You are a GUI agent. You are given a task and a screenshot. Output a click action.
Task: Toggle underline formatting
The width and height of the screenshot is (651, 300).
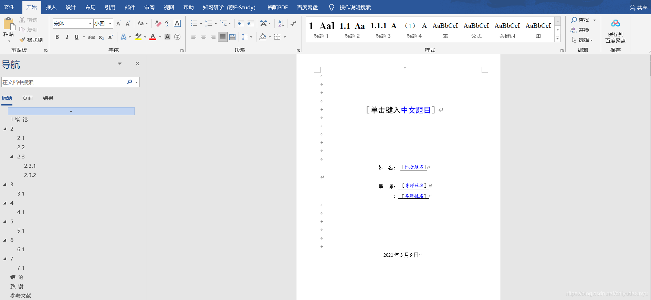click(x=76, y=37)
